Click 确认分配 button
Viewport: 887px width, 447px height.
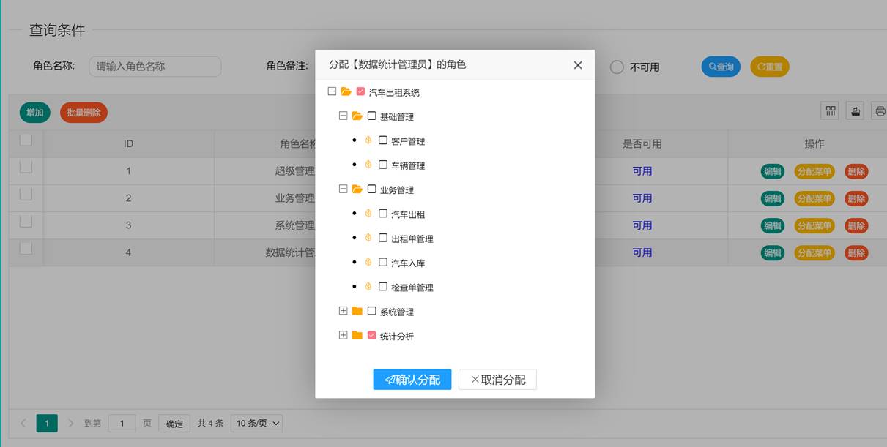coord(412,379)
